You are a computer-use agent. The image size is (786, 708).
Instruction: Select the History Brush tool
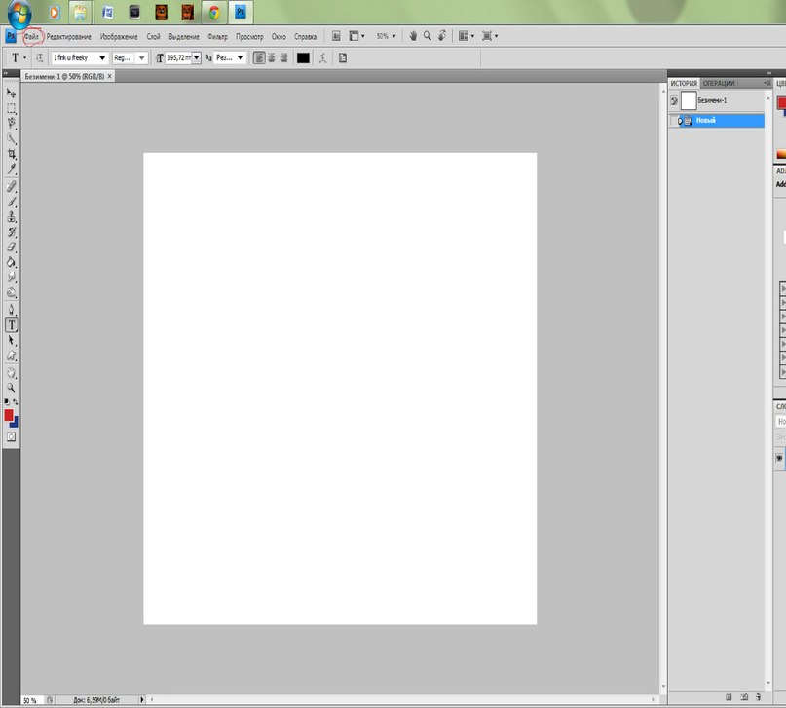click(x=11, y=232)
